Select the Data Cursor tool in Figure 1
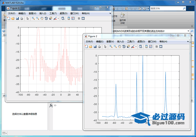This screenshot has height=137, width=196. 50,19
